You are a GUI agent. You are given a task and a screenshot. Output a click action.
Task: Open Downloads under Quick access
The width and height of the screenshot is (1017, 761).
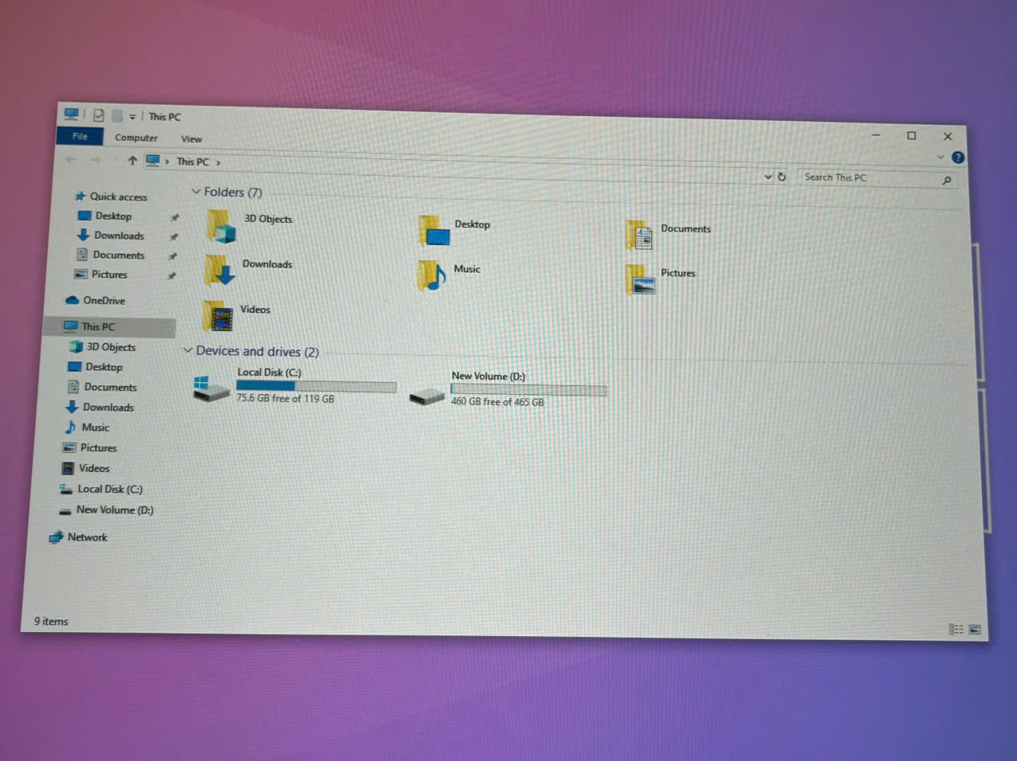tap(119, 236)
